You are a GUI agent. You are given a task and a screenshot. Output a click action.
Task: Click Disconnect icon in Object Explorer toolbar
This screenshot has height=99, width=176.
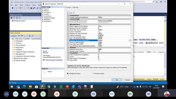pos(22,36)
